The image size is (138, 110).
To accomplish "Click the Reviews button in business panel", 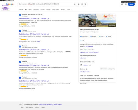I will click(93, 36).
